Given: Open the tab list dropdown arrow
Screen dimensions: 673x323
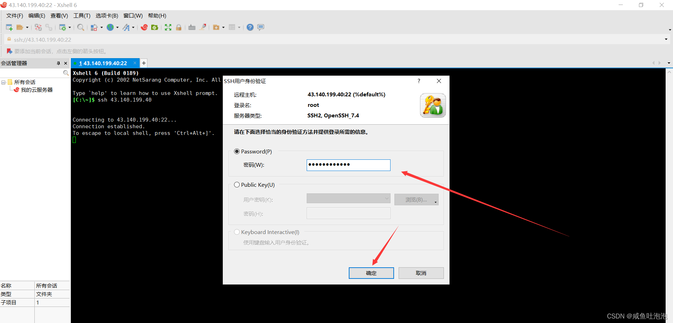Looking at the screenshot, I should [669, 63].
